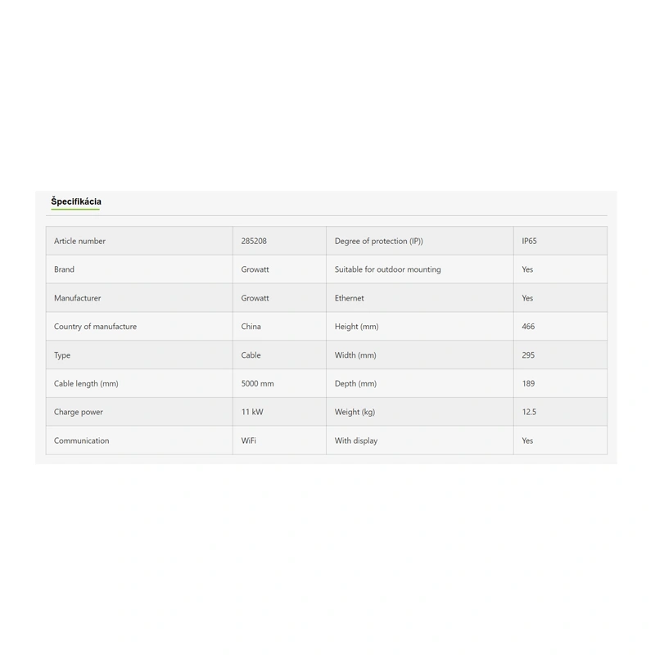Click the Manufacturer label cell
This screenshot has height=655, width=655.
tap(78, 298)
